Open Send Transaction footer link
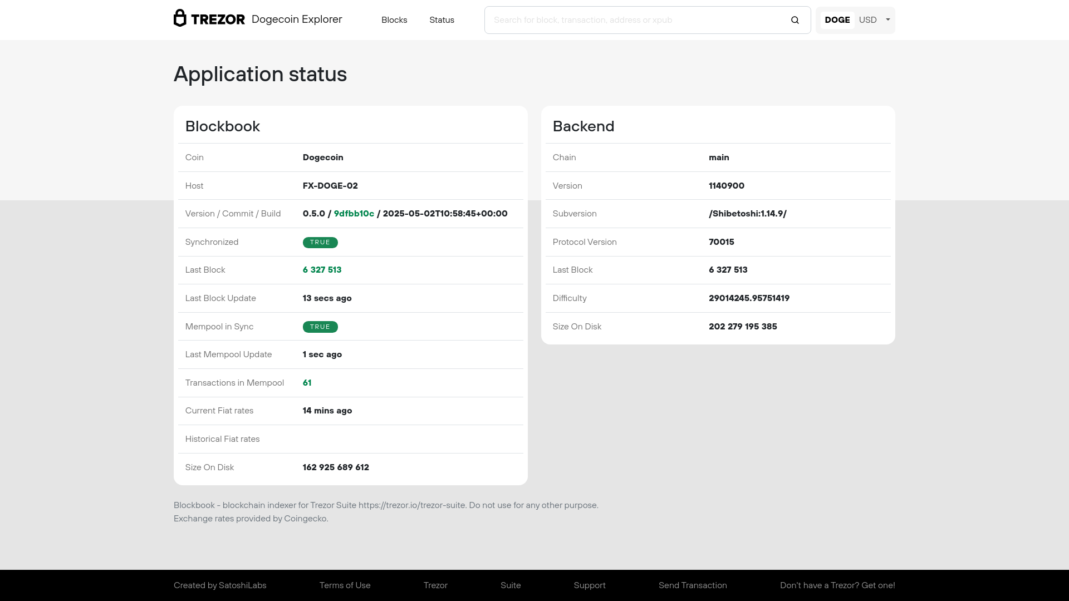Viewport: 1069px width, 601px height. [x=693, y=585]
